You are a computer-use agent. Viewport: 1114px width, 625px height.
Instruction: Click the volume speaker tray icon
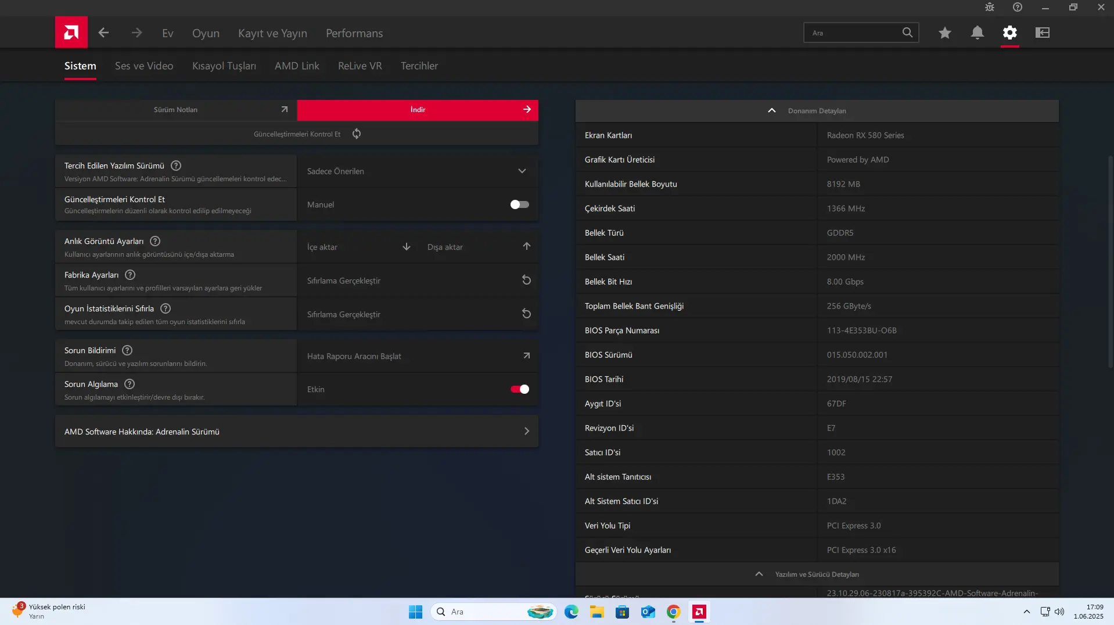[1059, 612]
